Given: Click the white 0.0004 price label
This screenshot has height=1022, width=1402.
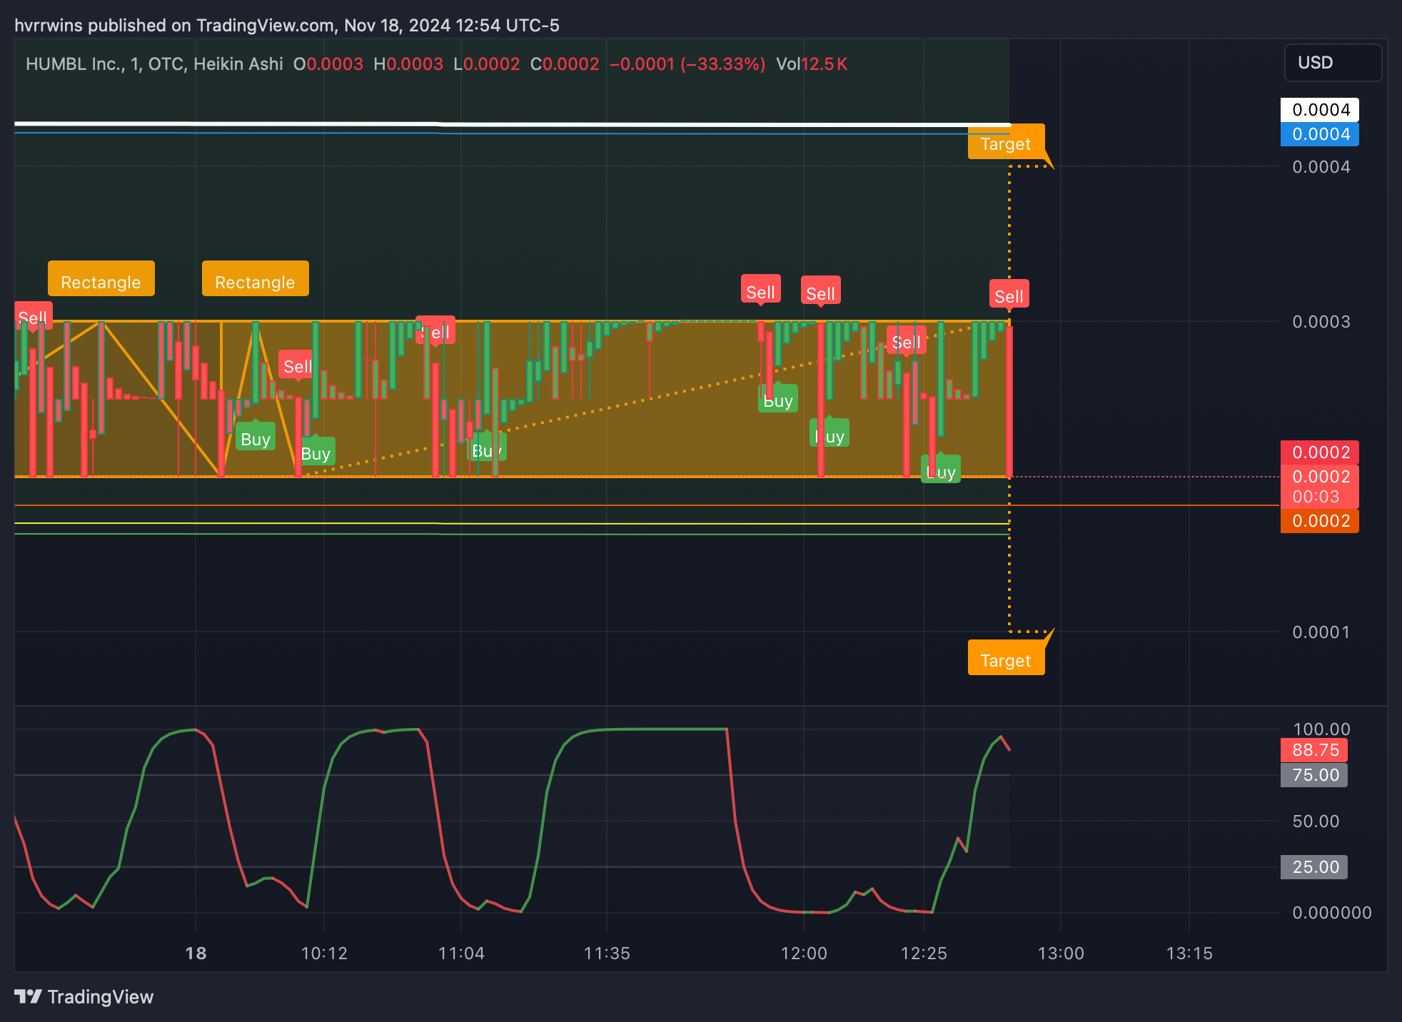Looking at the screenshot, I should coord(1320,110).
